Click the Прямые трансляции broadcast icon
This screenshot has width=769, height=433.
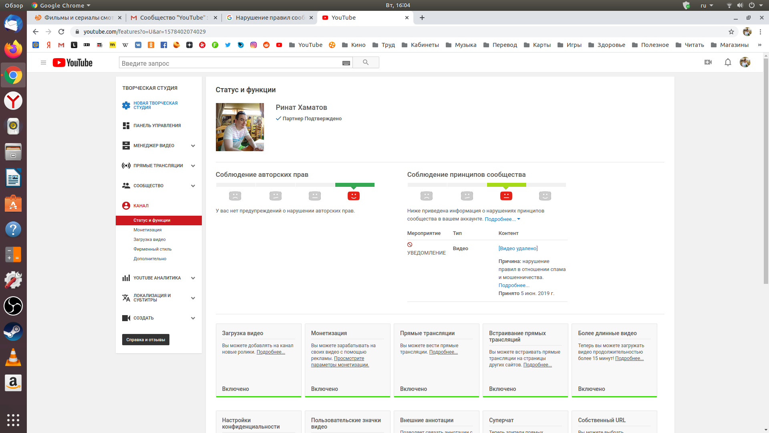tap(126, 165)
